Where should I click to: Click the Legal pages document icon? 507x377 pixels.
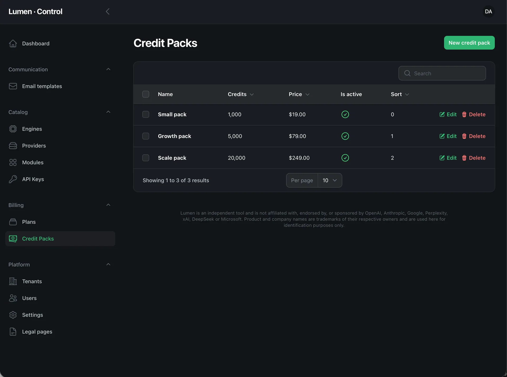tap(13, 332)
